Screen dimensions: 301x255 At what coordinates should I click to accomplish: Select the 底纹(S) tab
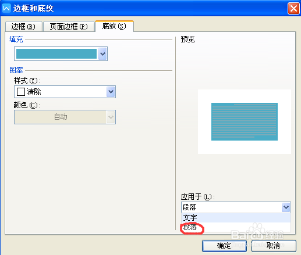pyautogui.click(x=114, y=26)
